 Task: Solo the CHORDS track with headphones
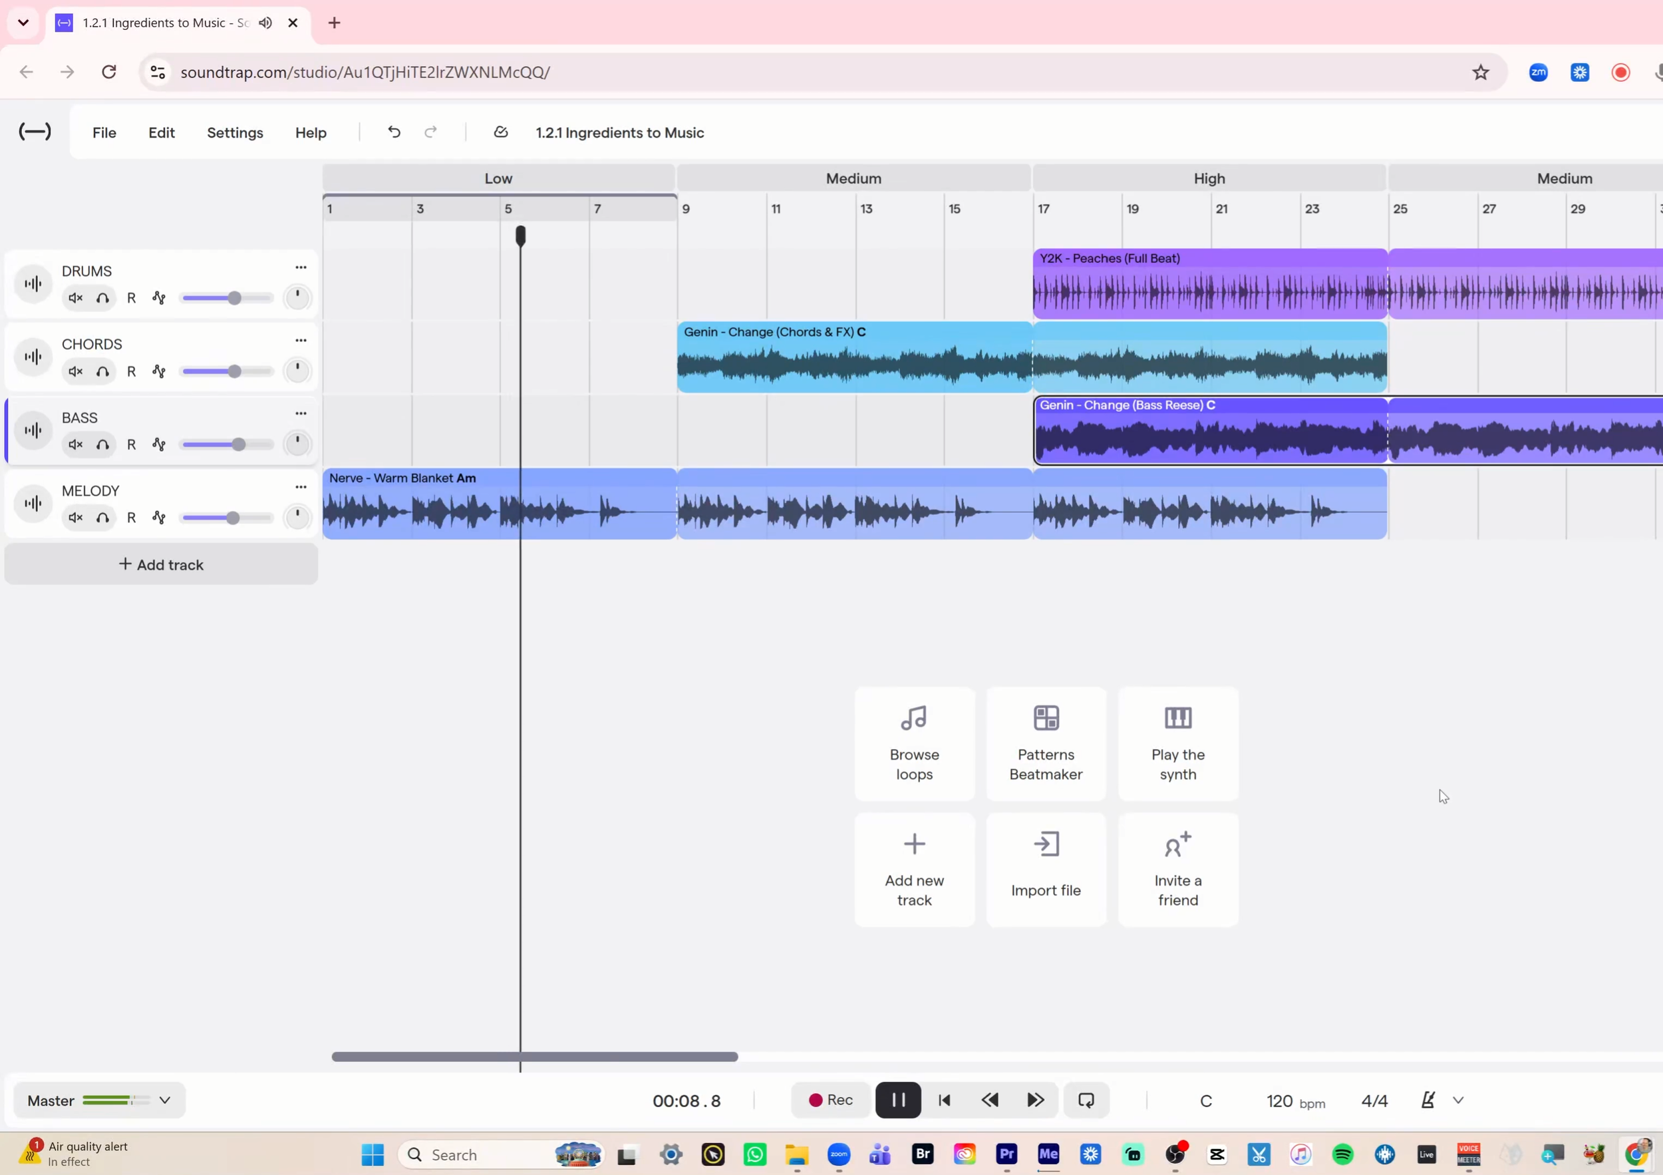[x=103, y=372]
